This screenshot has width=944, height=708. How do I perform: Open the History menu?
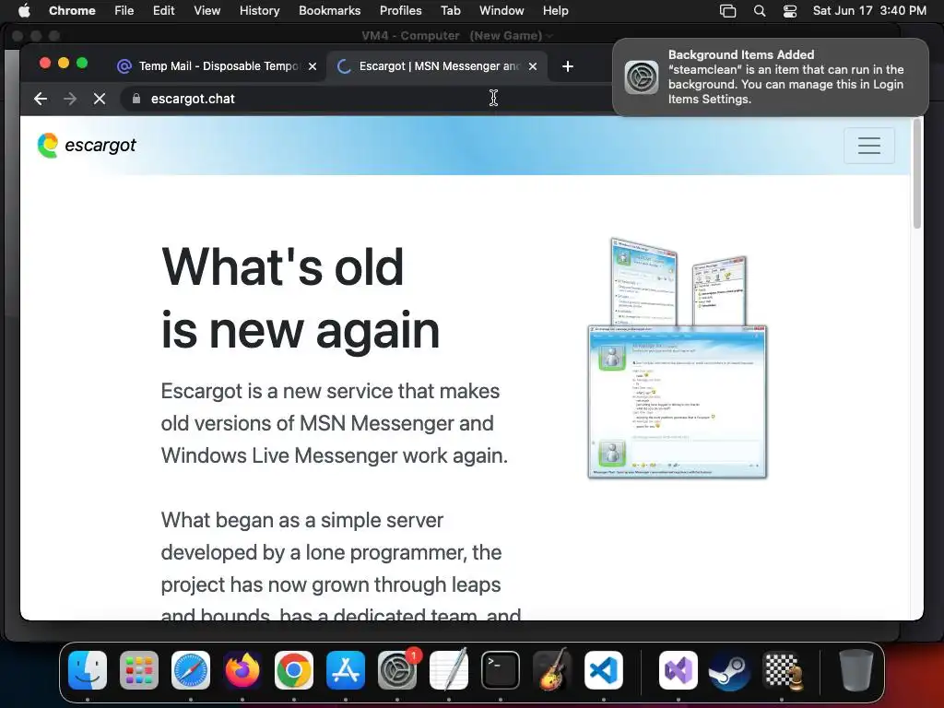pyautogui.click(x=259, y=11)
